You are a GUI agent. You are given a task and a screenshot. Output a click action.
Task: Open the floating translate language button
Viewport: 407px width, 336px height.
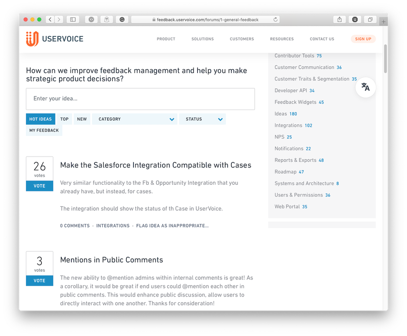point(365,87)
